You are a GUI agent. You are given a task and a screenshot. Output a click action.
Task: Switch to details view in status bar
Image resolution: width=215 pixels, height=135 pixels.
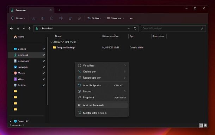tap(201, 125)
